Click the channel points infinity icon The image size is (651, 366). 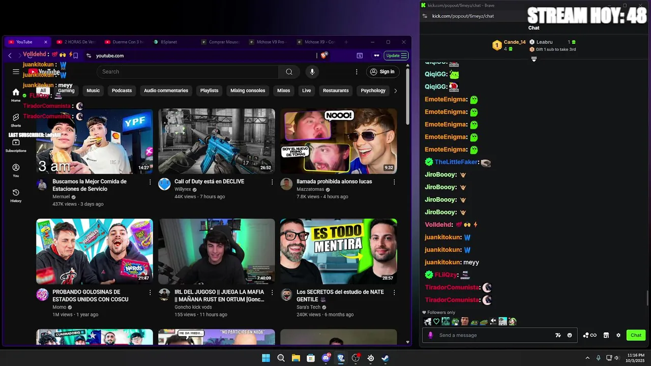(x=590, y=335)
